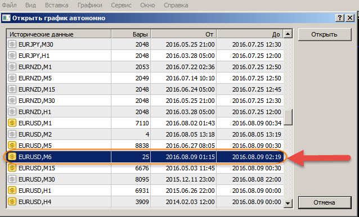Select the EURUSD,M6 row text

point(35,157)
